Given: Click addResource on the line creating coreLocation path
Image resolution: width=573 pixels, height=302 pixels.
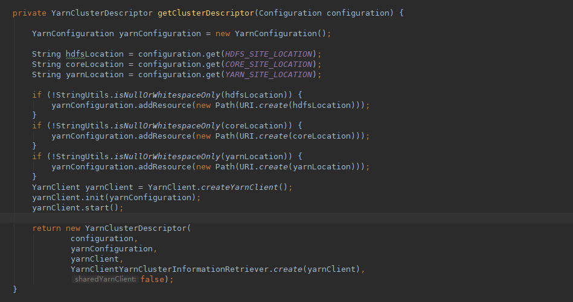Looking at the screenshot, I should pyautogui.click(x=165, y=136).
